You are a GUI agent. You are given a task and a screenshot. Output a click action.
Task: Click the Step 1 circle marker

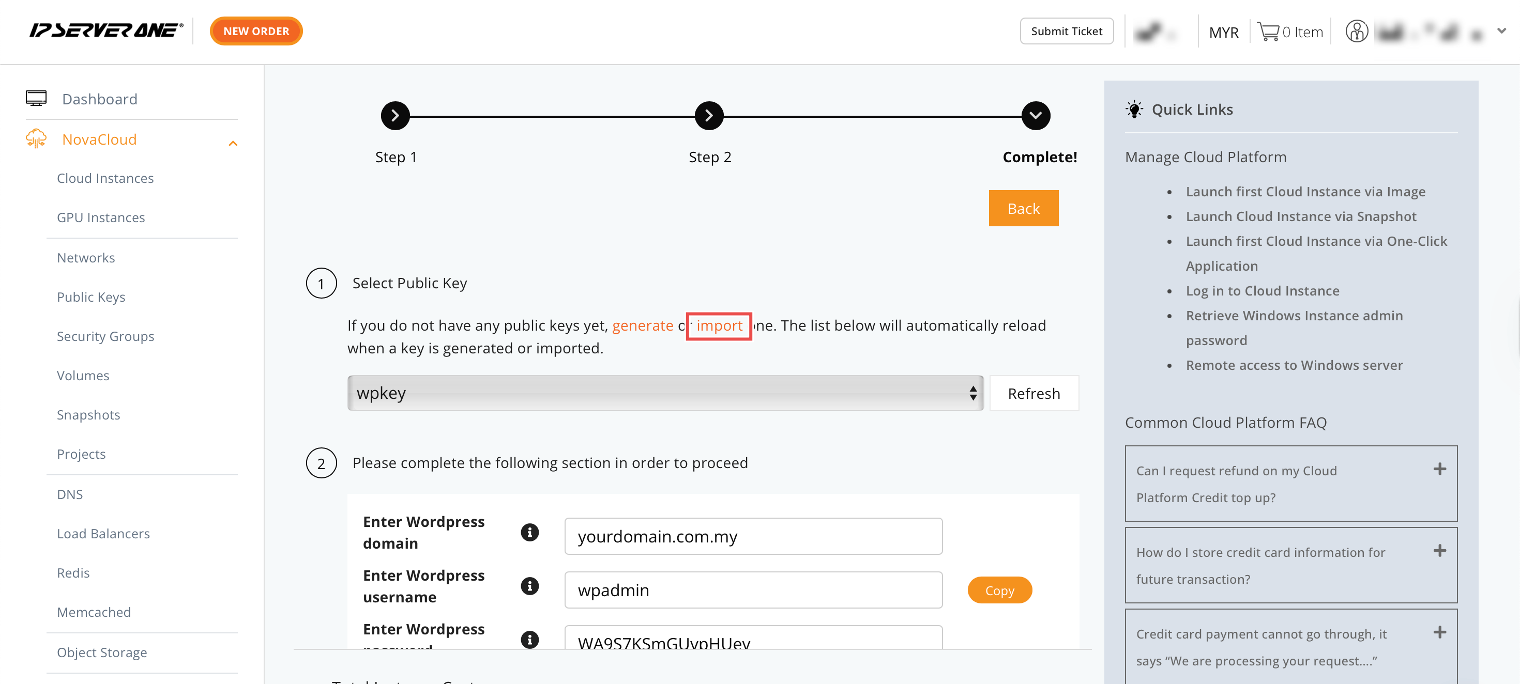point(396,116)
